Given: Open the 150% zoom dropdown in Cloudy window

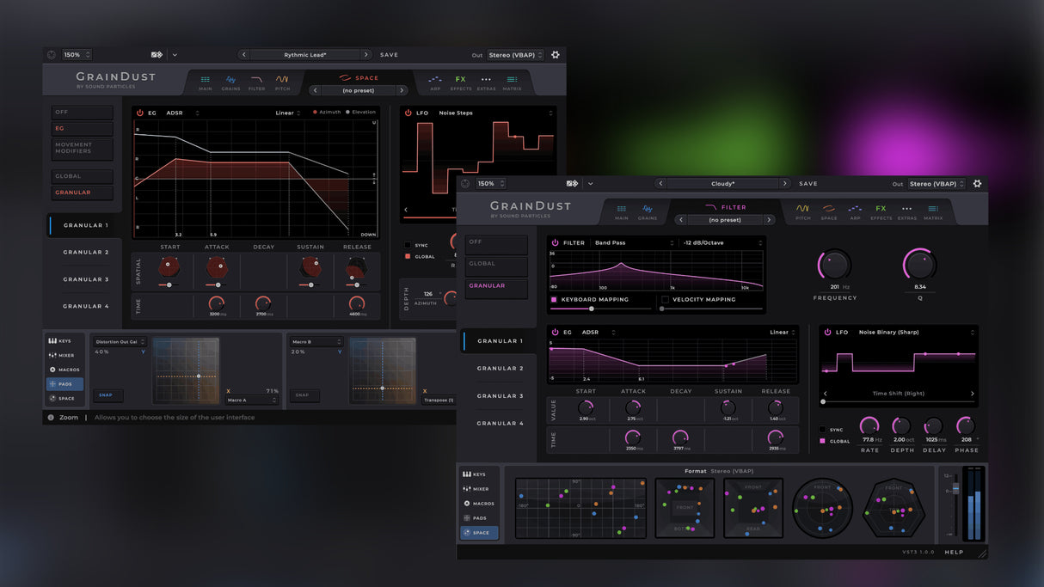Looking at the screenshot, I should pyautogui.click(x=490, y=183).
